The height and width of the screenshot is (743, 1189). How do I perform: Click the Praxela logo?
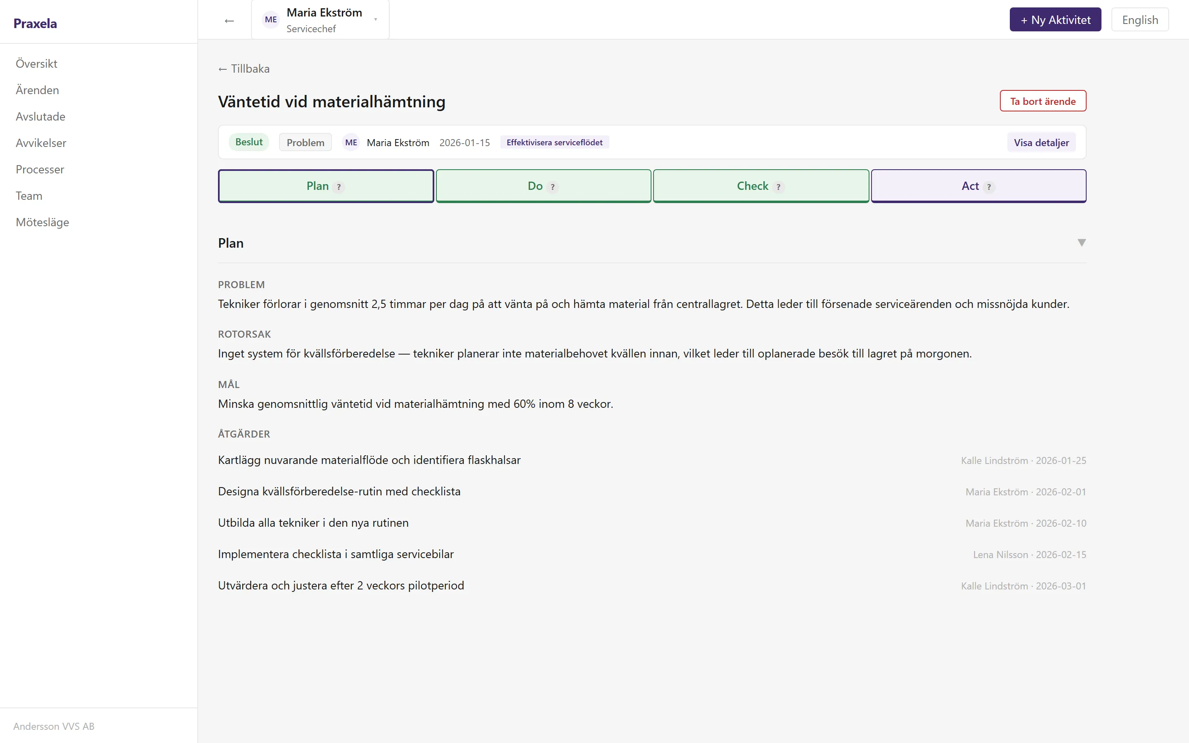(35, 23)
